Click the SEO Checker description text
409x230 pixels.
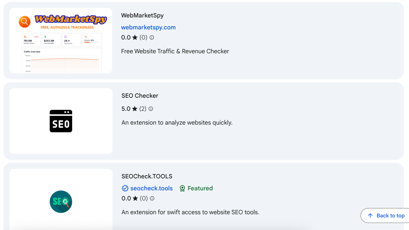click(177, 123)
